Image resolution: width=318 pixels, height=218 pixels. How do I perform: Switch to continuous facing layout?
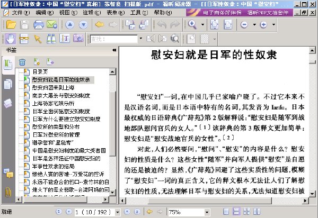257,212
